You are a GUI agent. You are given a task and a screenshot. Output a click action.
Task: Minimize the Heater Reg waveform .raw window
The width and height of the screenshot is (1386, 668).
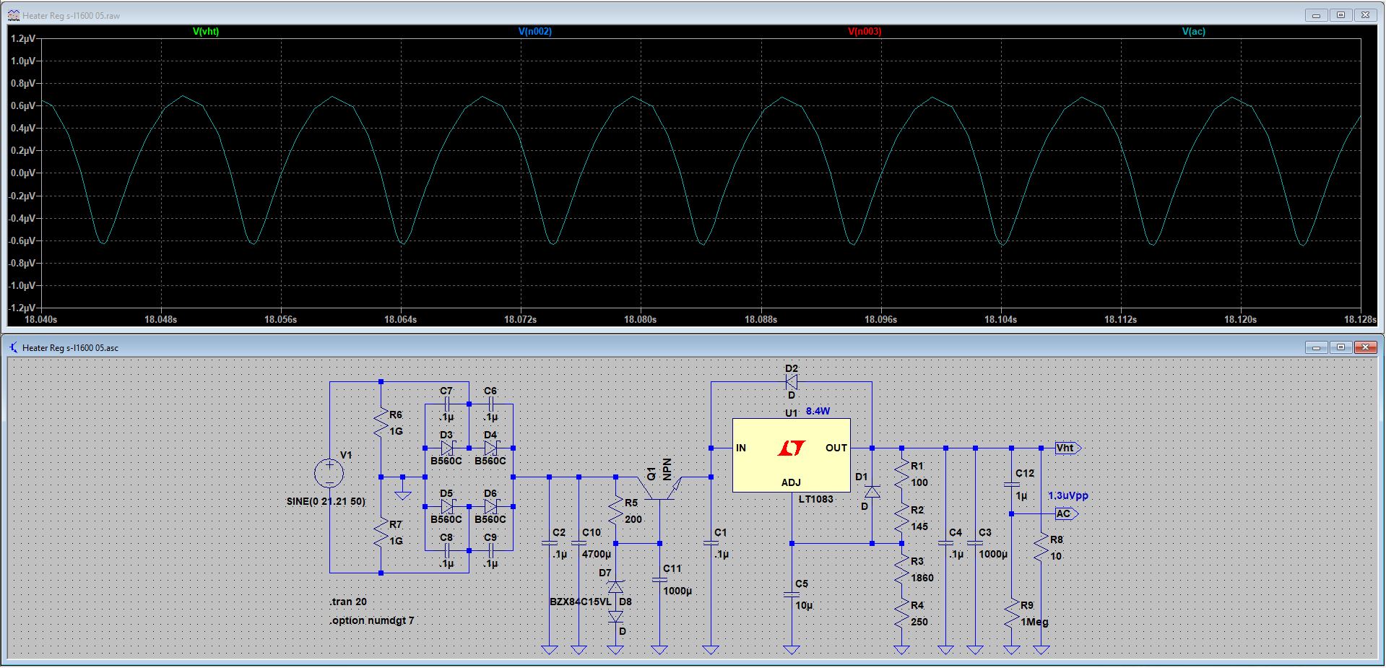[x=1317, y=15]
